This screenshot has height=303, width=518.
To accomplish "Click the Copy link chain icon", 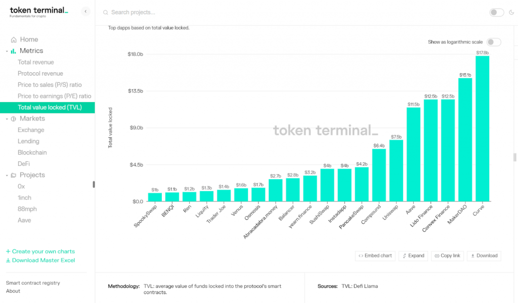I will click(x=436, y=255).
